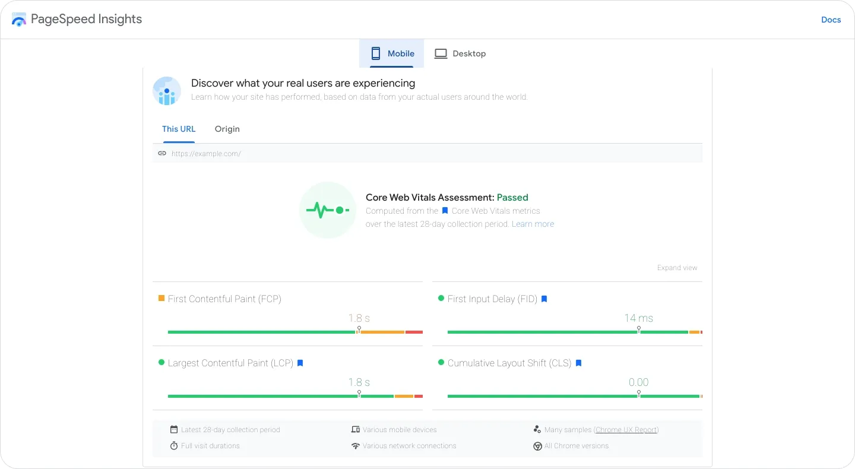Click the All Chrome versions text

click(x=577, y=446)
